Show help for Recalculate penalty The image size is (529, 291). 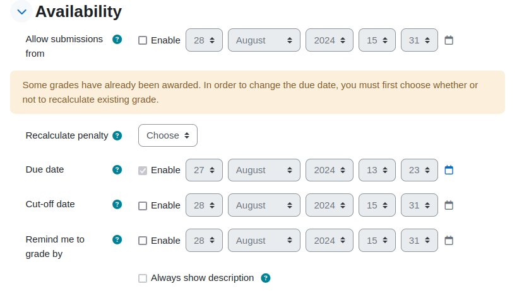tap(117, 135)
